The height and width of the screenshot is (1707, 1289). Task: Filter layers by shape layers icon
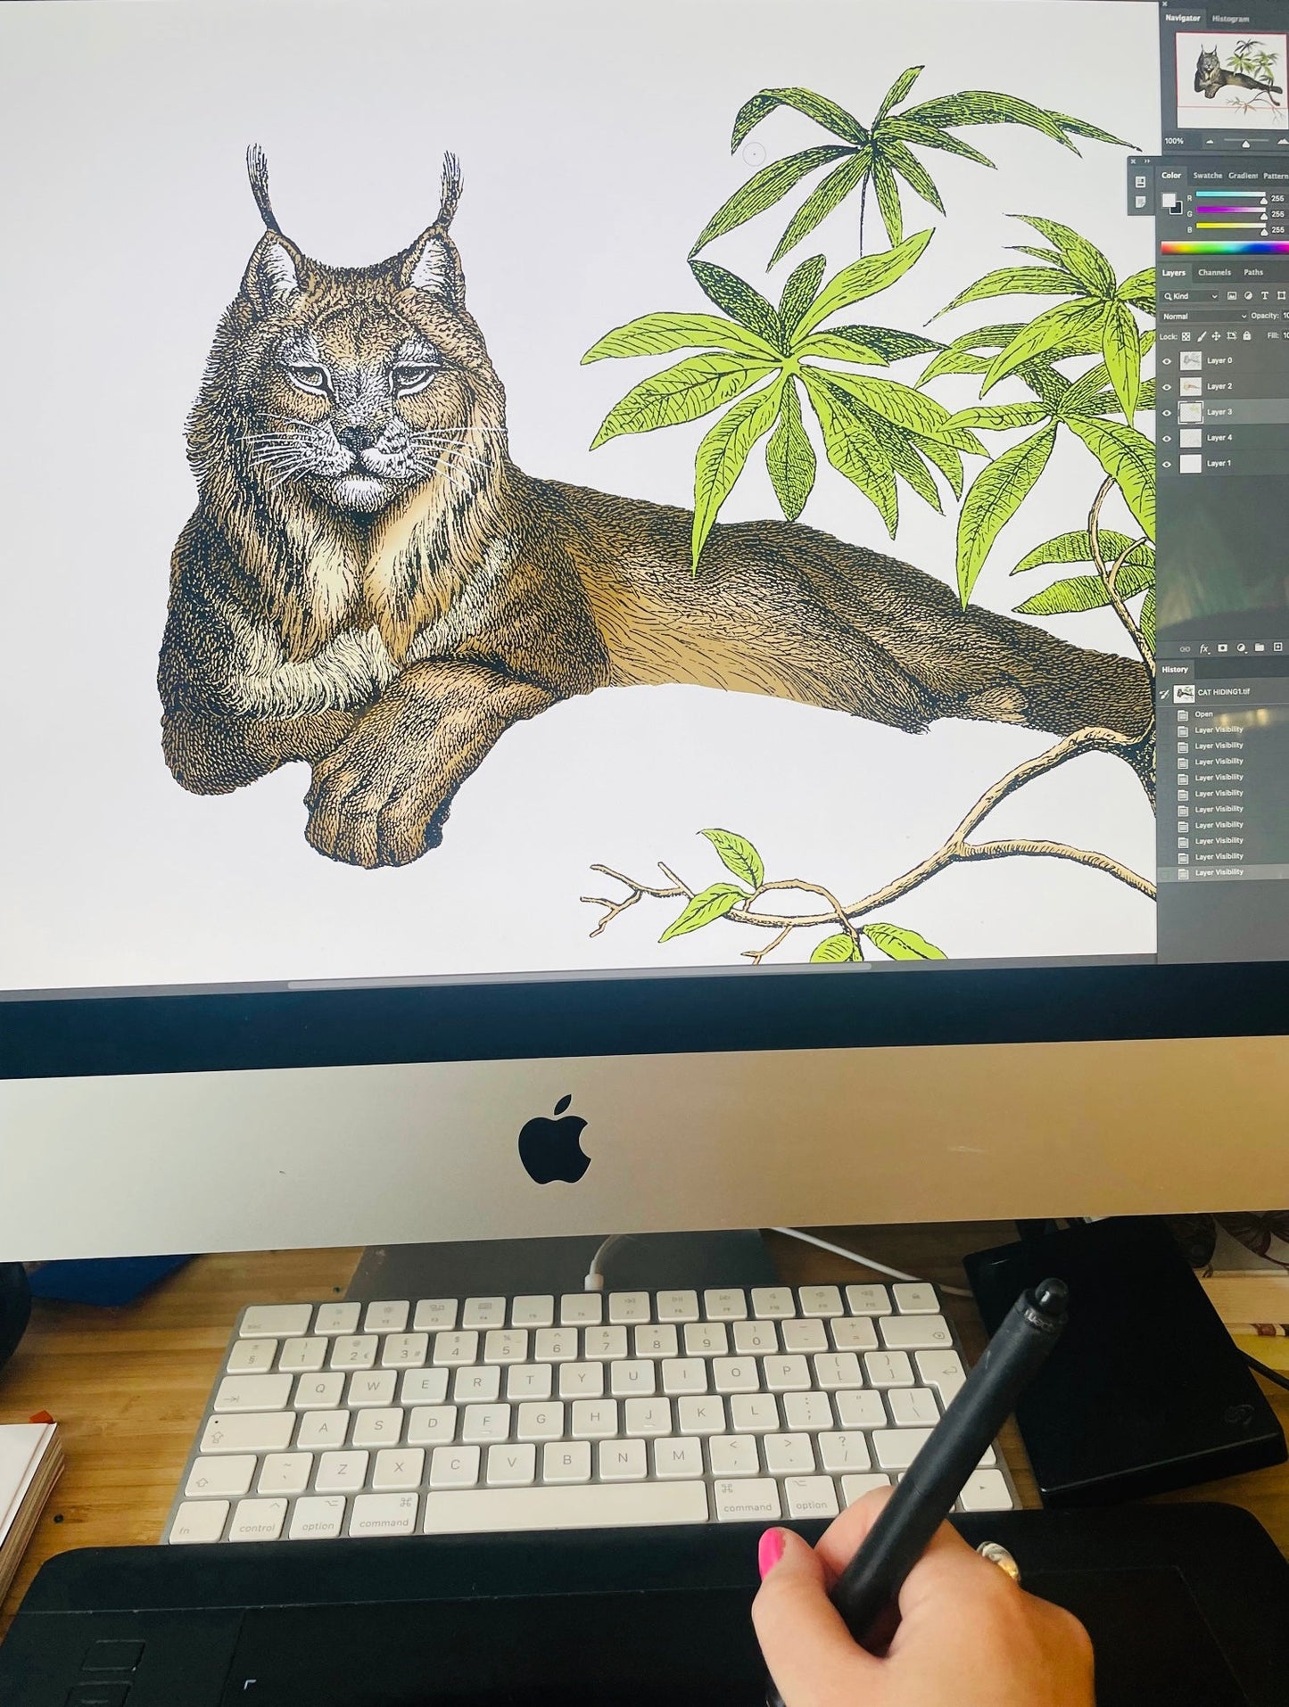pos(1283,295)
